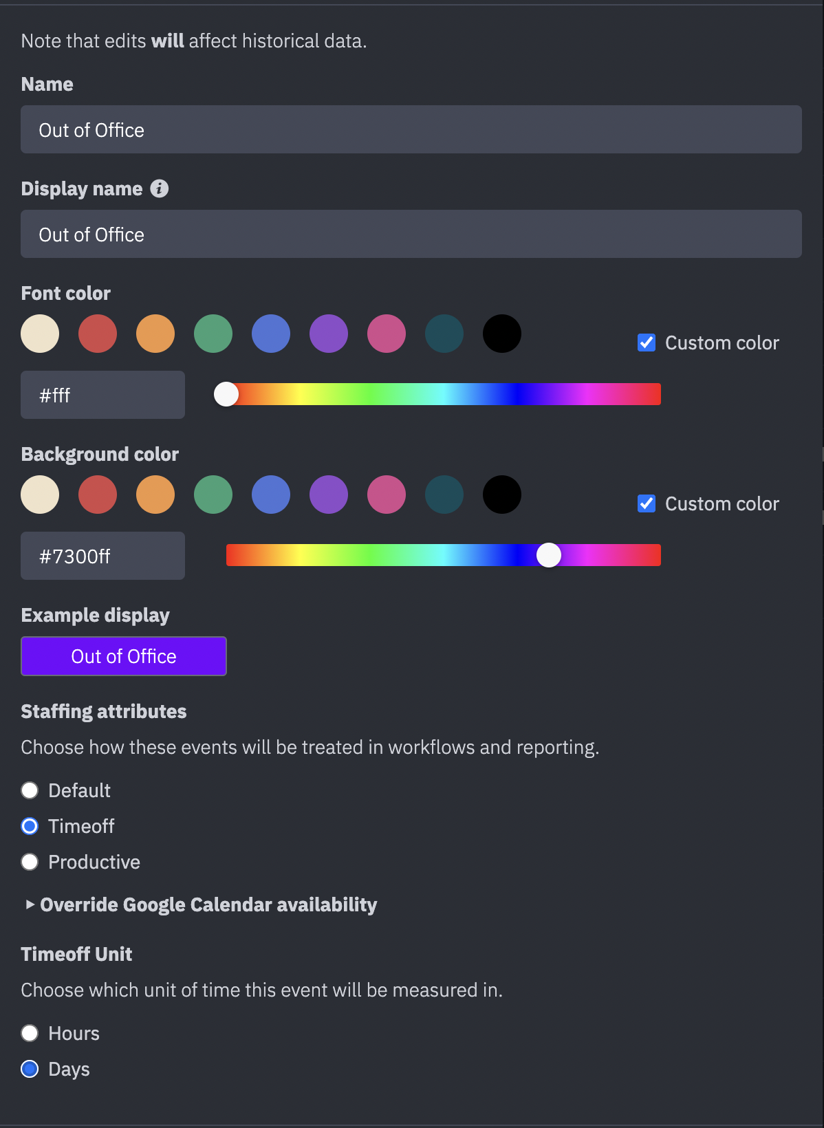The height and width of the screenshot is (1128, 824).
Task: Pick the dark teal Background color swatch
Action: point(444,495)
